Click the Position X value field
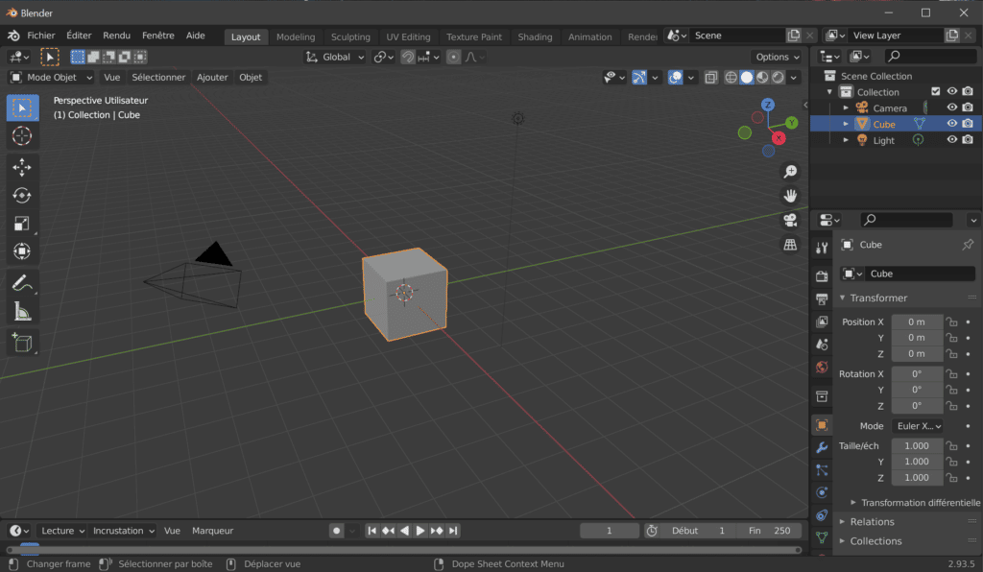The height and width of the screenshot is (572, 983). (x=917, y=322)
